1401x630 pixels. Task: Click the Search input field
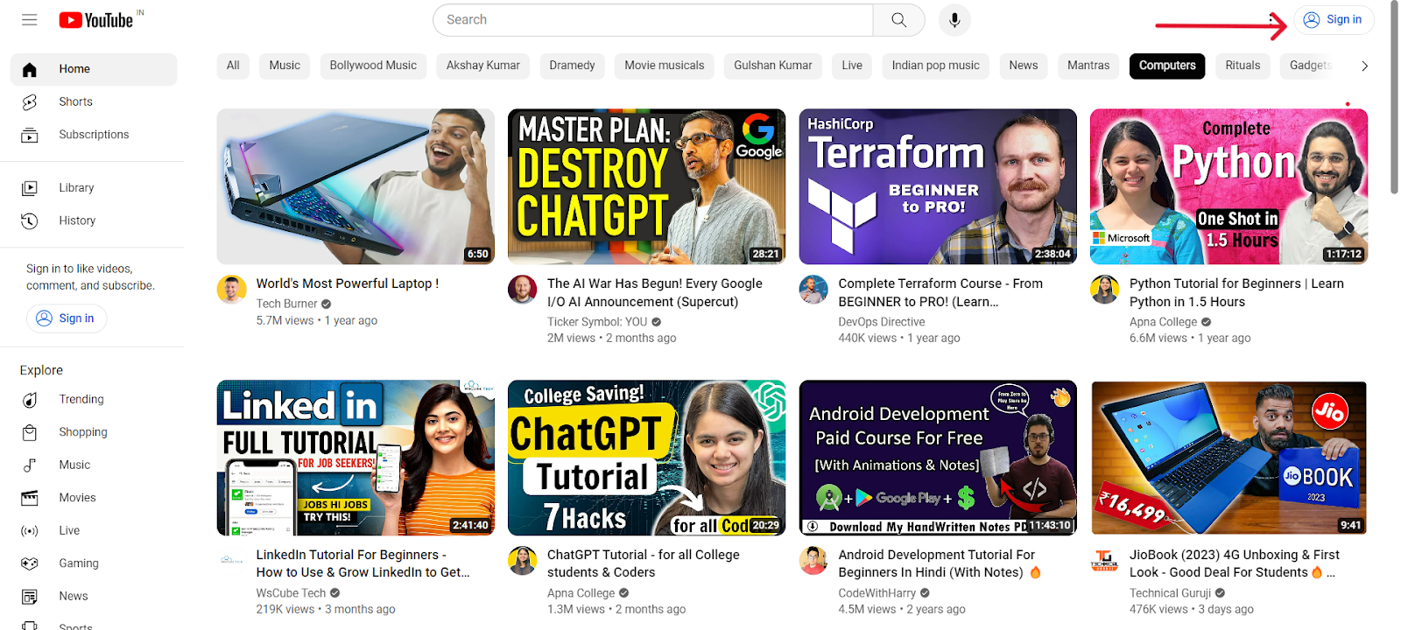[653, 19]
